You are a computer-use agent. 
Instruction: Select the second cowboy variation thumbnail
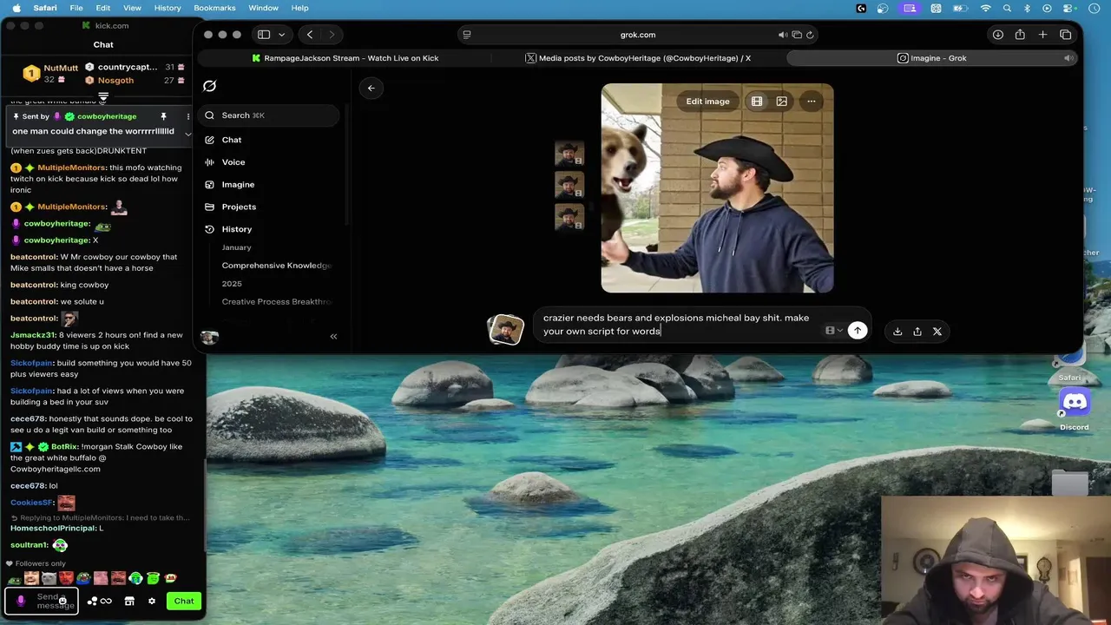pyautogui.click(x=569, y=186)
